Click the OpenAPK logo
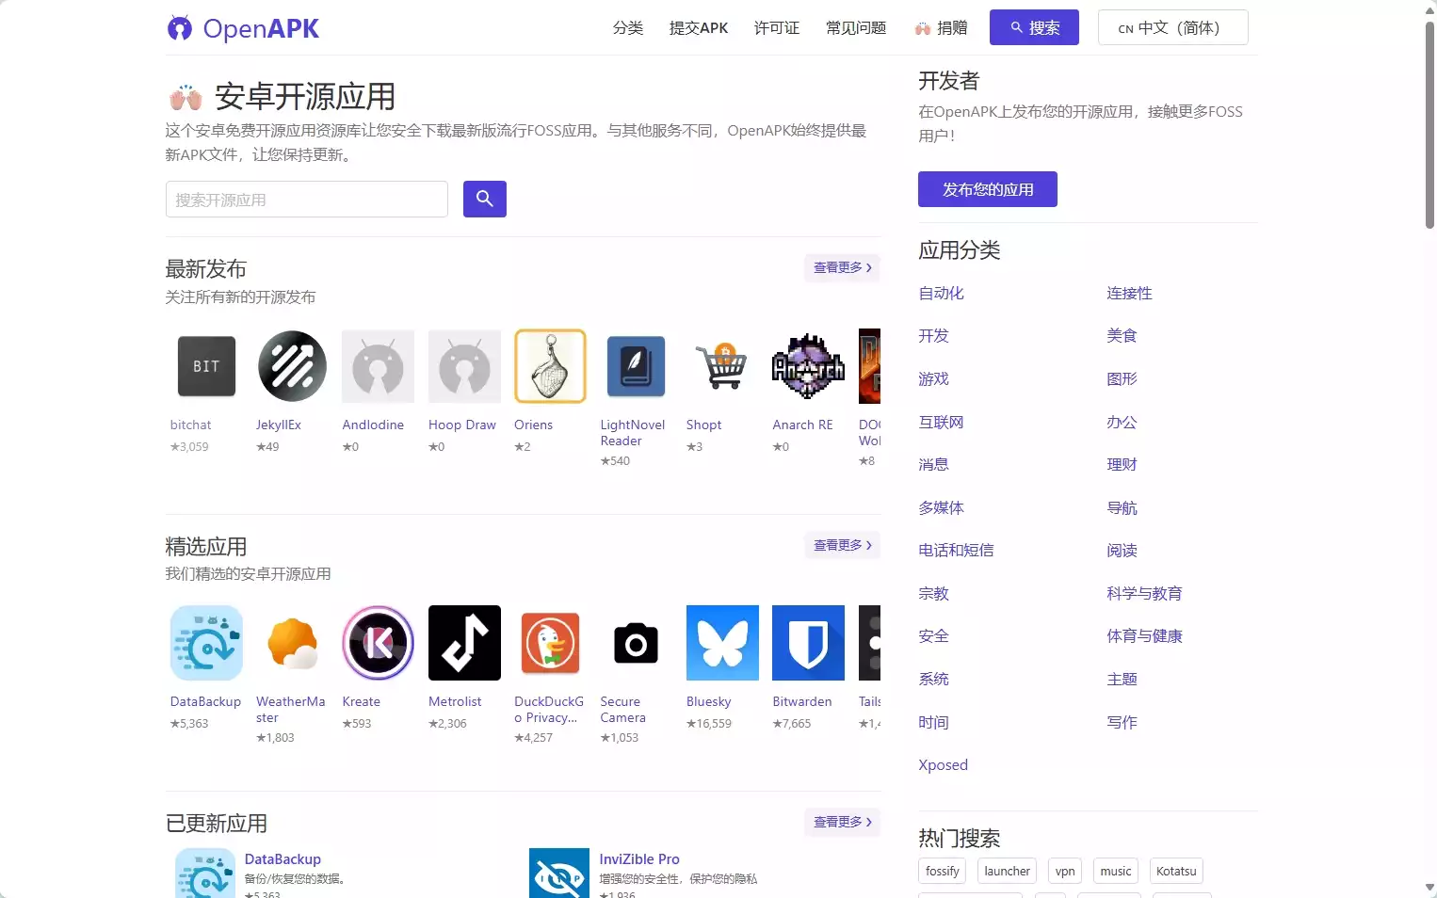1437x898 pixels. point(243,28)
